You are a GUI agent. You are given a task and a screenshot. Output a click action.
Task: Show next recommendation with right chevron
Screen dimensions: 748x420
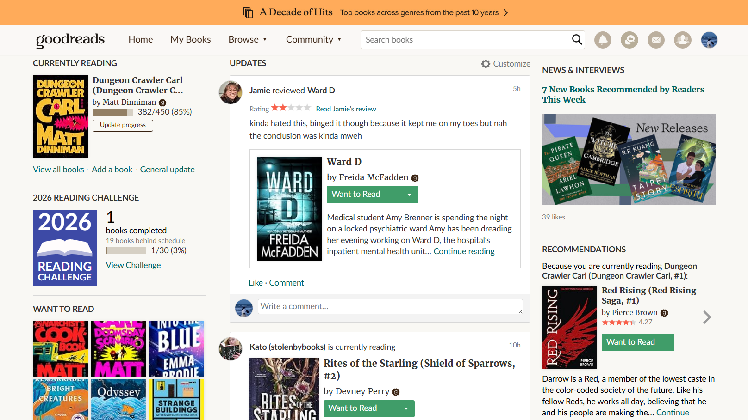707,317
